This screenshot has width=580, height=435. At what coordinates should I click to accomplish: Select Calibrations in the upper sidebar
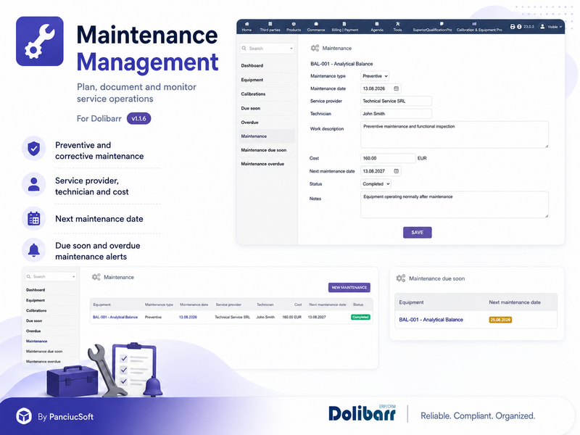pos(253,94)
